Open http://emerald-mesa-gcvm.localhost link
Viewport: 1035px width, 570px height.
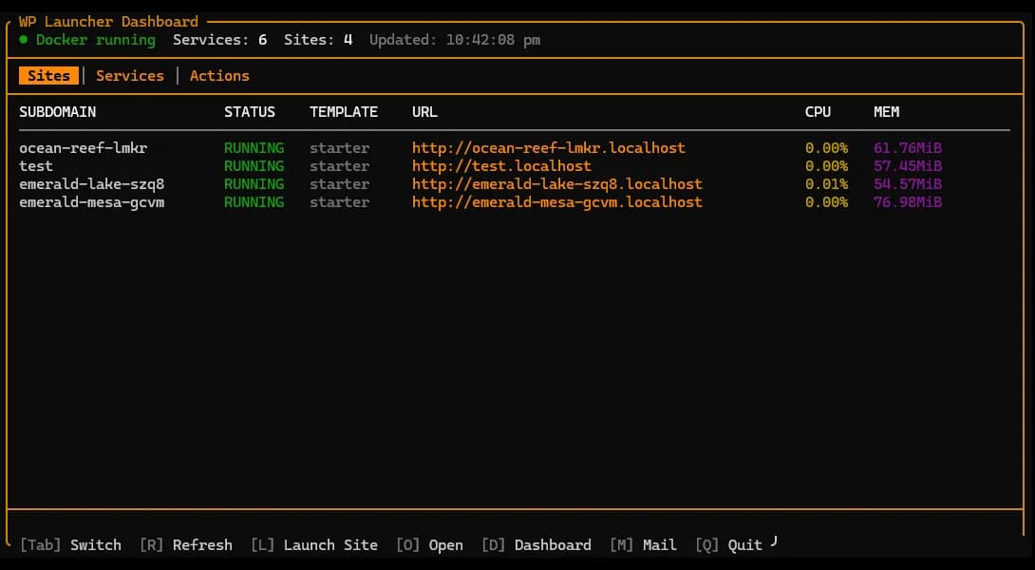557,202
